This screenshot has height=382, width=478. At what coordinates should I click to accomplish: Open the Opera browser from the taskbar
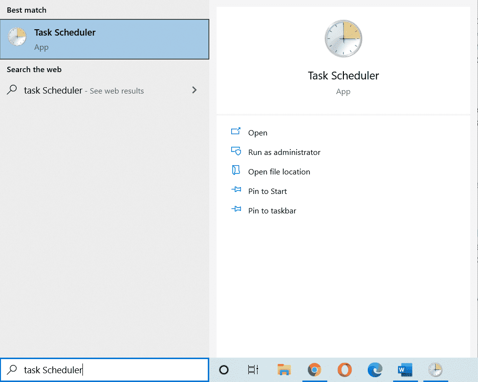tap(345, 370)
